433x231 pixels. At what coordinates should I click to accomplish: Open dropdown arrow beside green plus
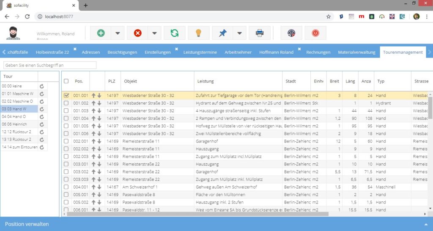pos(118,33)
